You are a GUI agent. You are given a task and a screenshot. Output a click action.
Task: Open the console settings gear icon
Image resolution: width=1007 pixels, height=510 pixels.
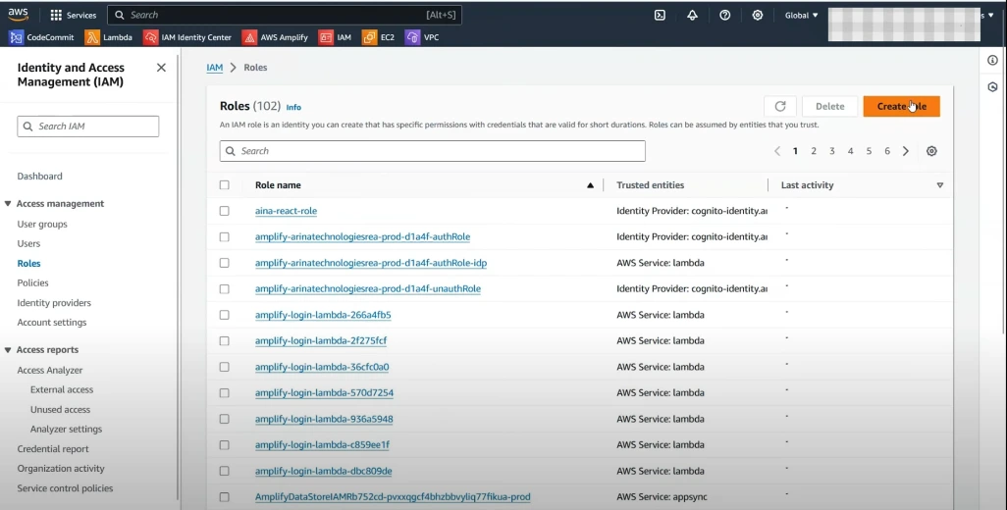tap(757, 15)
